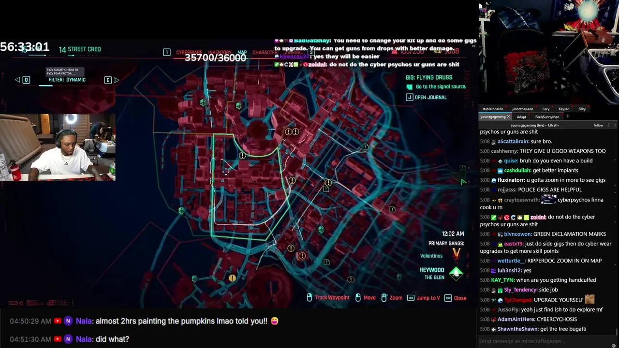Image resolution: width=619 pixels, height=348 pixels.
Task: Click the Close label in map controls
Action: coord(460,298)
